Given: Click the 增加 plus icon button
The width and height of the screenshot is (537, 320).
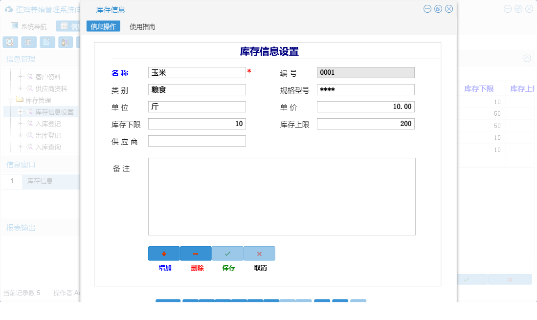Looking at the screenshot, I should [164, 253].
